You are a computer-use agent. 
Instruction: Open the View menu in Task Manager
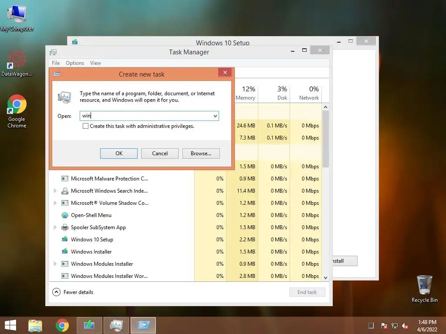click(95, 63)
